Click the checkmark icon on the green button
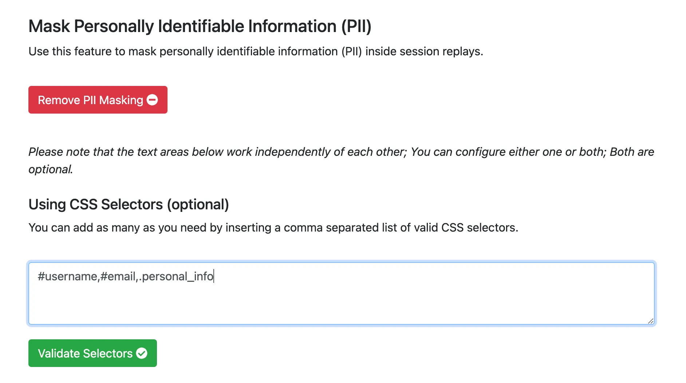 pyautogui.click(x=142, y=353)
